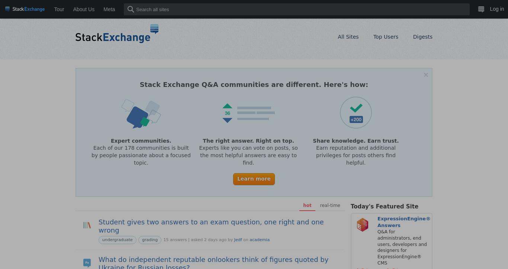The height and width of the screenshot is (269, 508).
Task: Open the About Us page
Action: point(84,9)
